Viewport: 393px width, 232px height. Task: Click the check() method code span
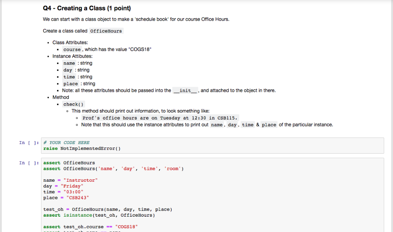[x=73, y=104]
